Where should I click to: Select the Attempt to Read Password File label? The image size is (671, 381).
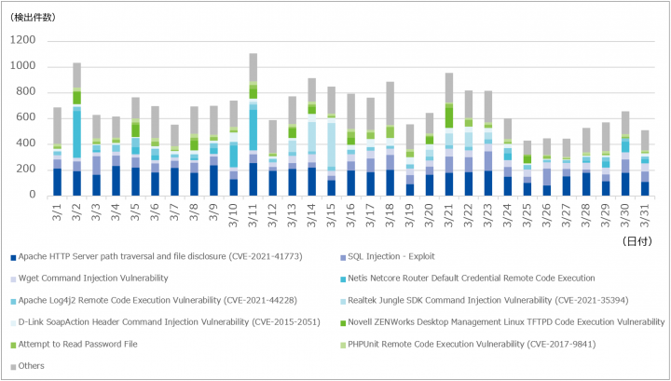coord(78,345)
